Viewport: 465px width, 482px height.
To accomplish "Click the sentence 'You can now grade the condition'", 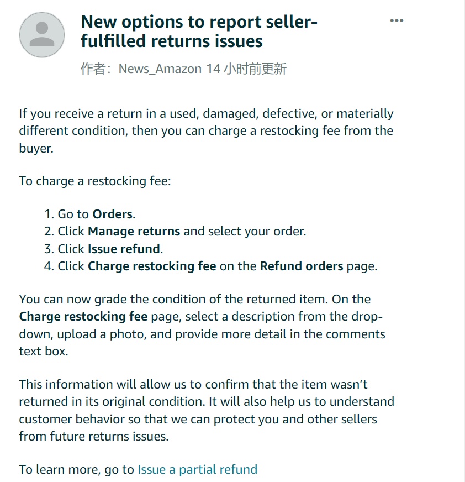I will [173, 300].
